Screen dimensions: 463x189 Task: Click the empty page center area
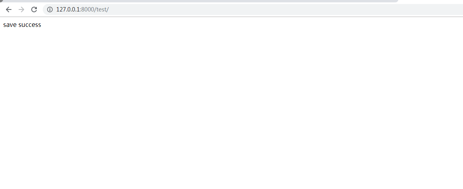pos(231,103)
